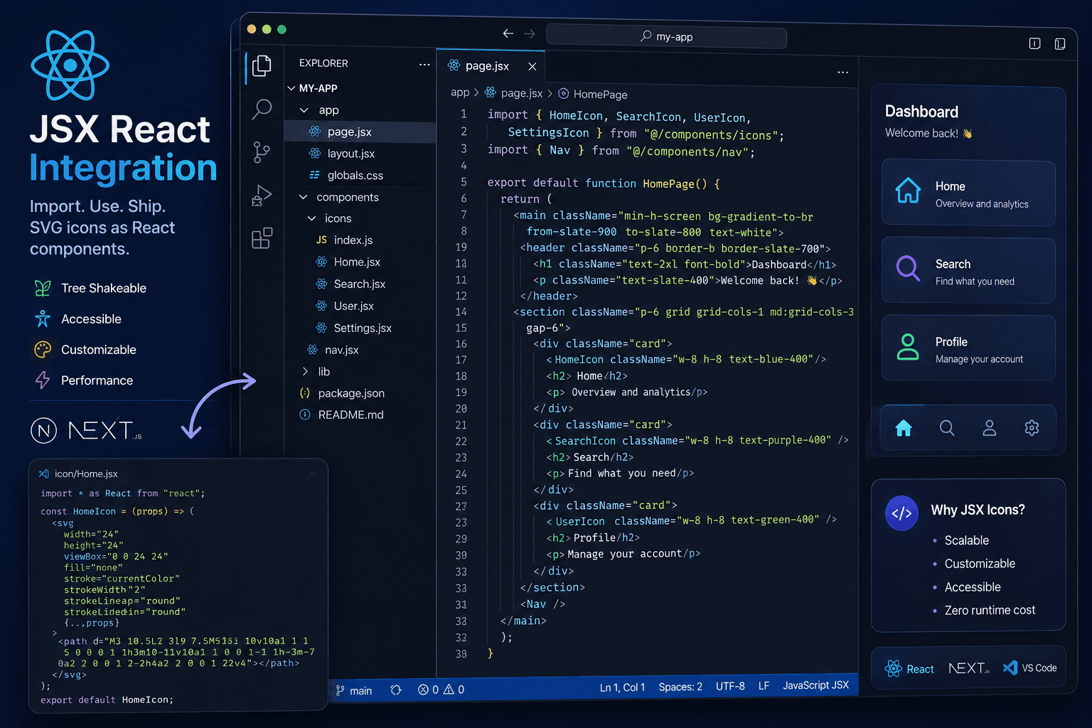Screen dimensions: 1092x728
Task: Click the Next.js circular N logo
Action: pyautogui.click(x=44, y=430)
